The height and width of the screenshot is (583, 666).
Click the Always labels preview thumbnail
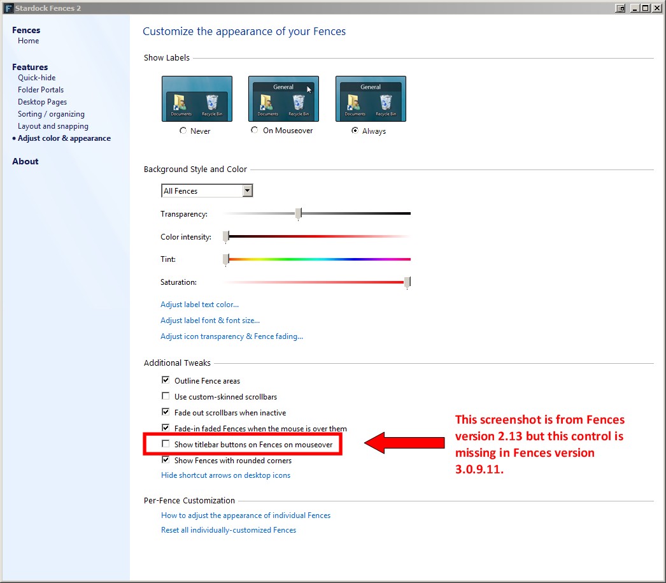(371, 99)
